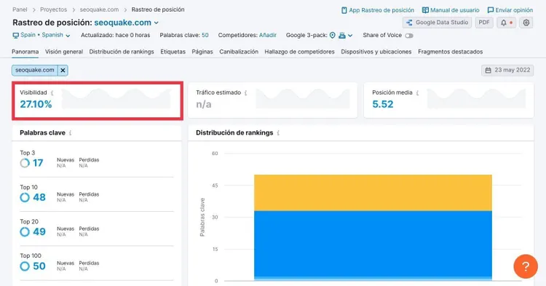This screenshot has width=546, height=286.
Task: Click yellow segment of rankings chart
Action: pyautogui.click(x=373, y=193)
